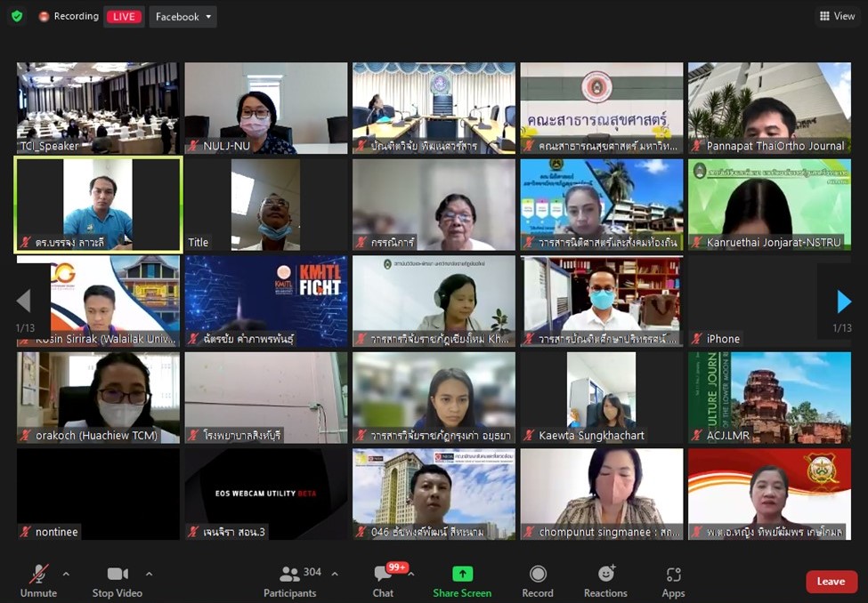Click right side 1/13 page indicator
The width and height of the screenshot is (868, 603).
point(842,328)
